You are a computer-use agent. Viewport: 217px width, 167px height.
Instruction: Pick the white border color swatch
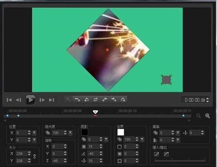[x=121, y=132]
